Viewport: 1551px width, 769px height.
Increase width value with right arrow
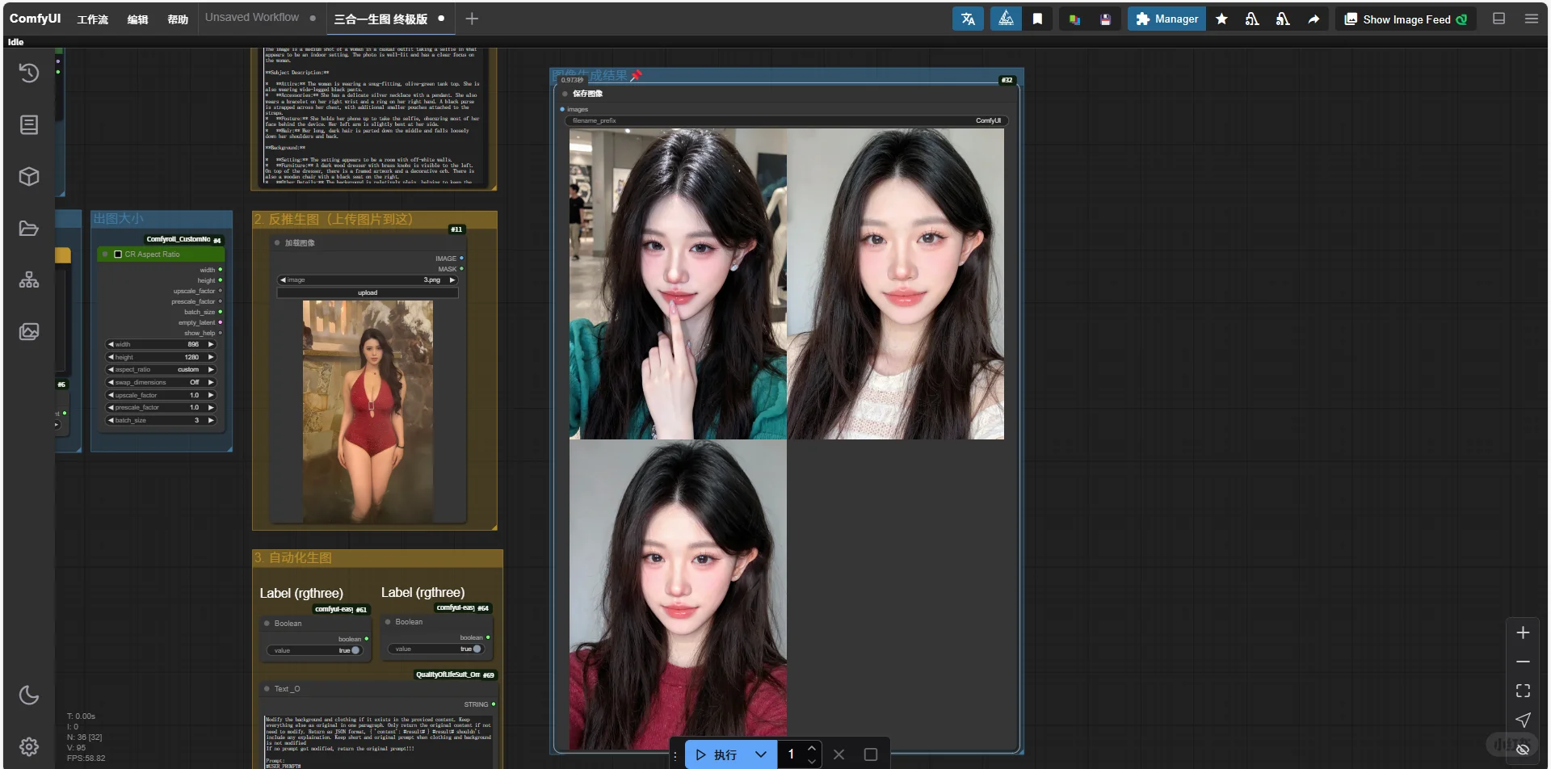(211, 344)
